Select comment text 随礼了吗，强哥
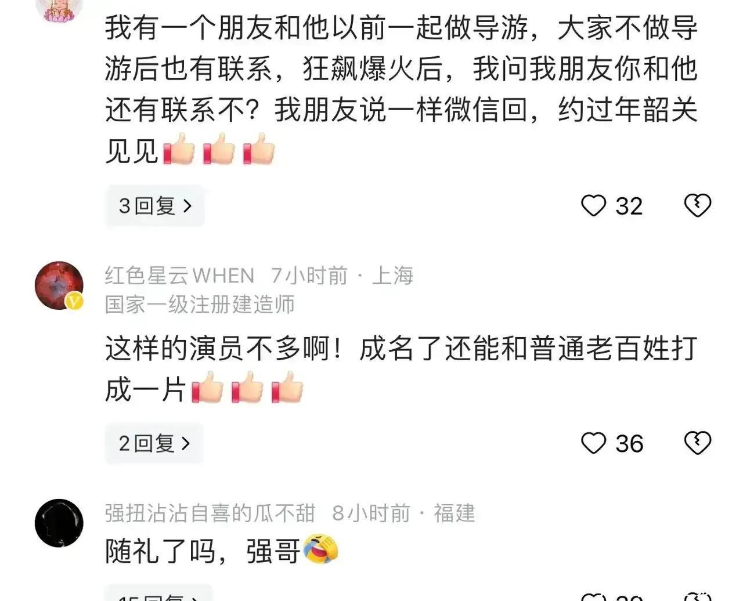Image resolution: width=743 pixels, height=601 pixels. pyautogui.click(x=203, y=551)
